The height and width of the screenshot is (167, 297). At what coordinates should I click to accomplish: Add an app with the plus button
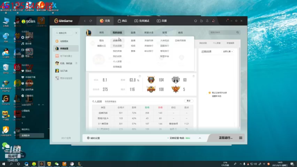[x=76, y=33]
